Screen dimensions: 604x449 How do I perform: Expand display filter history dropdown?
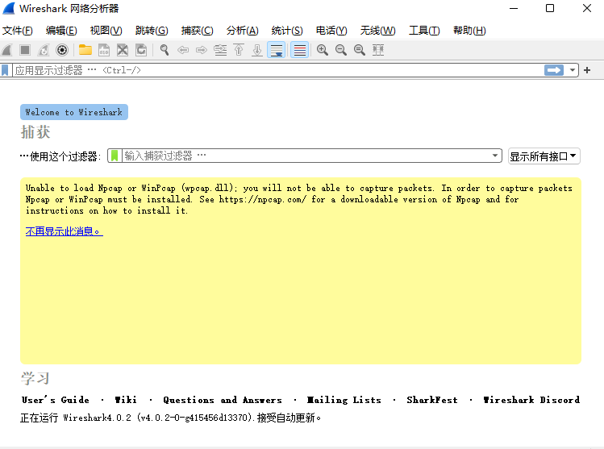[573, 70]
